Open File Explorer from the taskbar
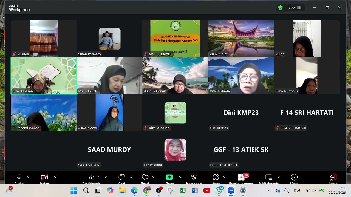Image resolution: width=351 pixels, height=197 pixels. click(x=122, y=190)
